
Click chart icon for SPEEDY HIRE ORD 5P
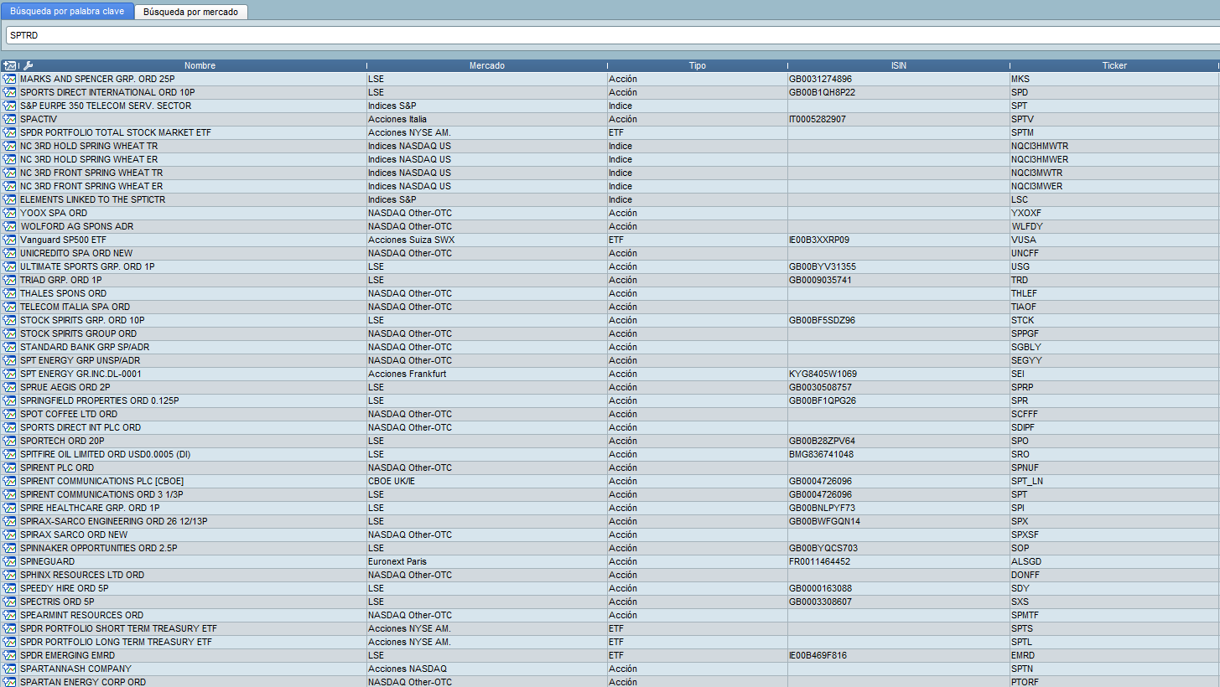pos(9,588)
